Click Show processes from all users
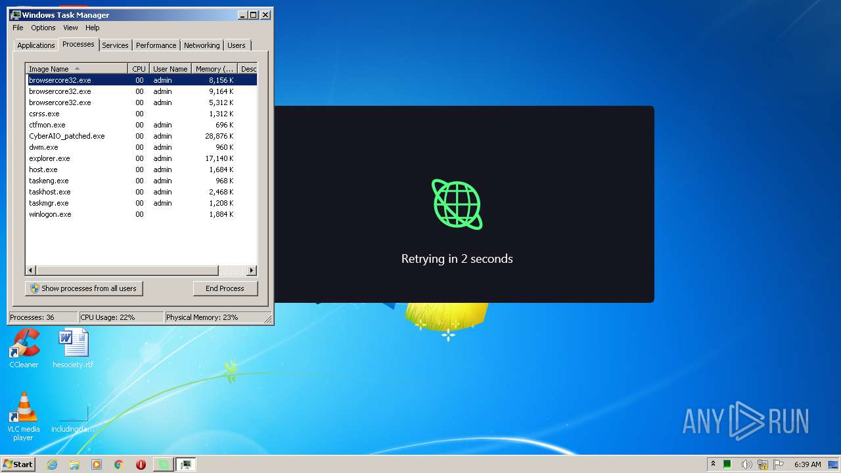Screen dimensions: 841x473 [83, 288]
